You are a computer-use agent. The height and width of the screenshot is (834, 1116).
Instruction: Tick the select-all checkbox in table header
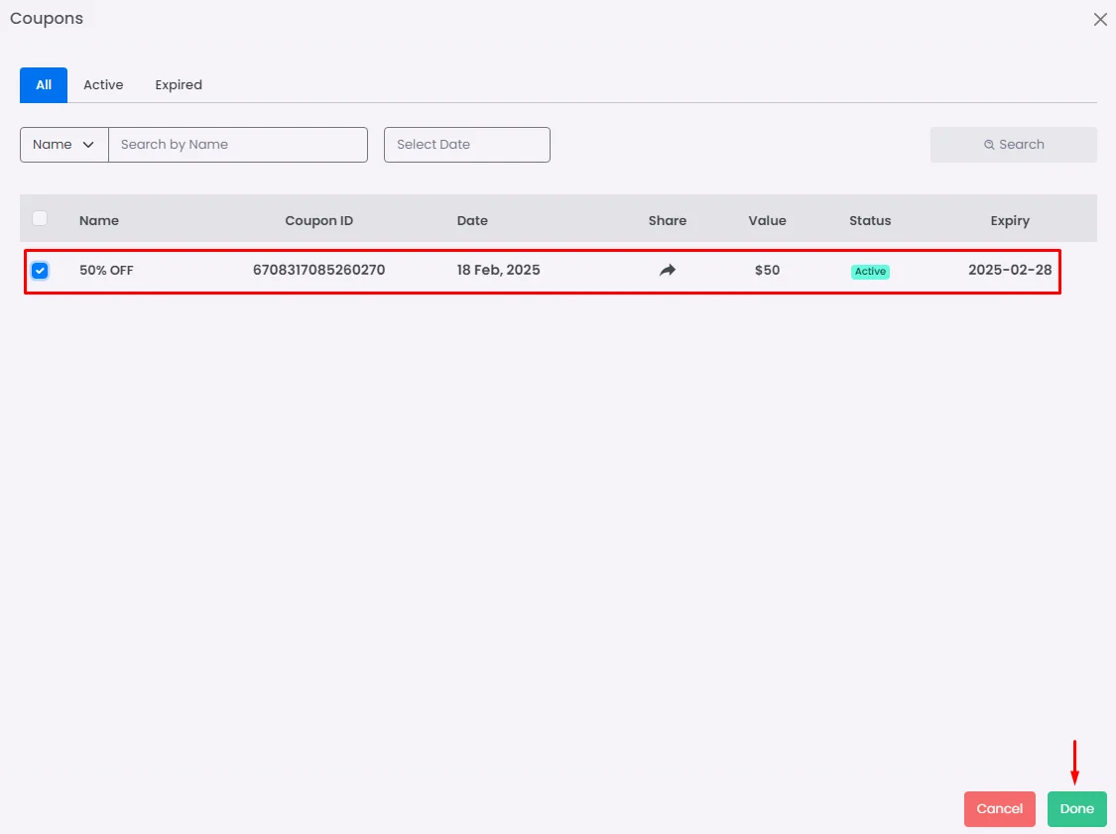tap(40, 218)
